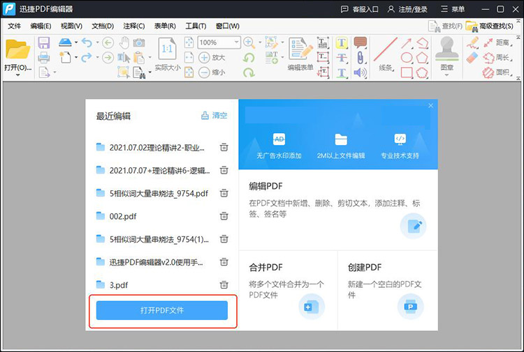Rotate view counterclockwise

click(x=249, y=57)
